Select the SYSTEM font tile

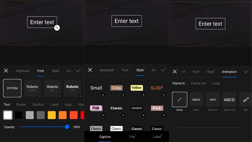coord(12,88)
